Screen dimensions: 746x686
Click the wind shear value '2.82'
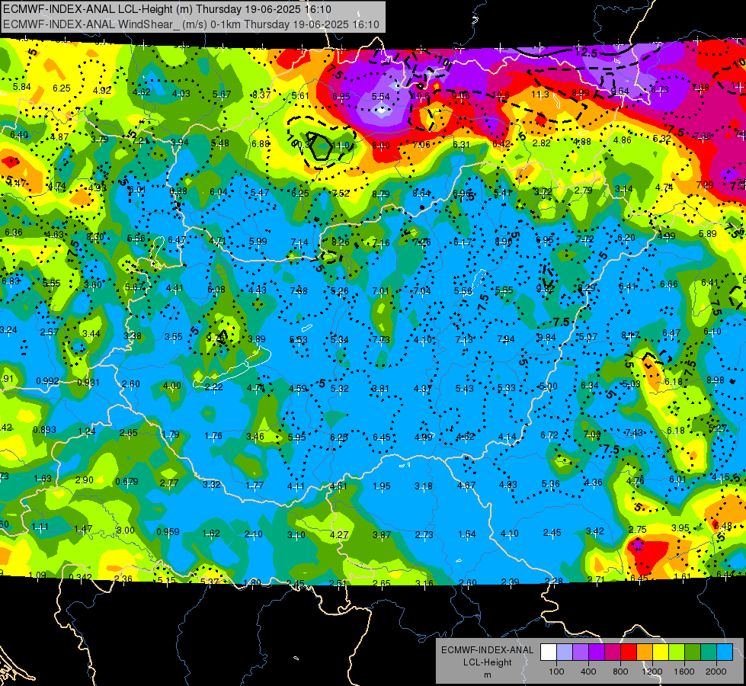click(x=542, y=143)
